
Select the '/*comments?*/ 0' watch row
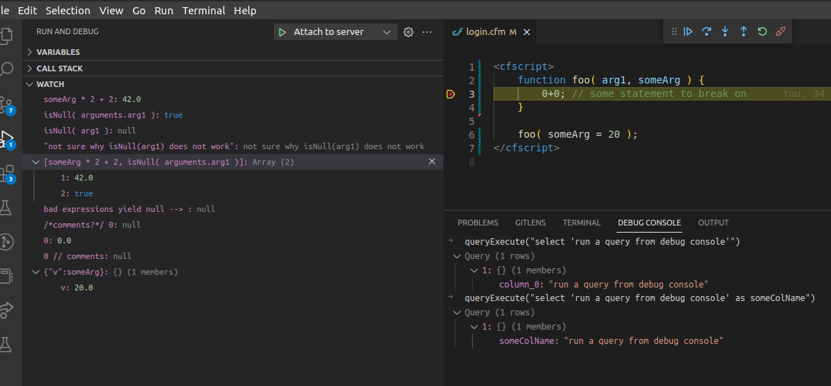click(x=232, y=225)
